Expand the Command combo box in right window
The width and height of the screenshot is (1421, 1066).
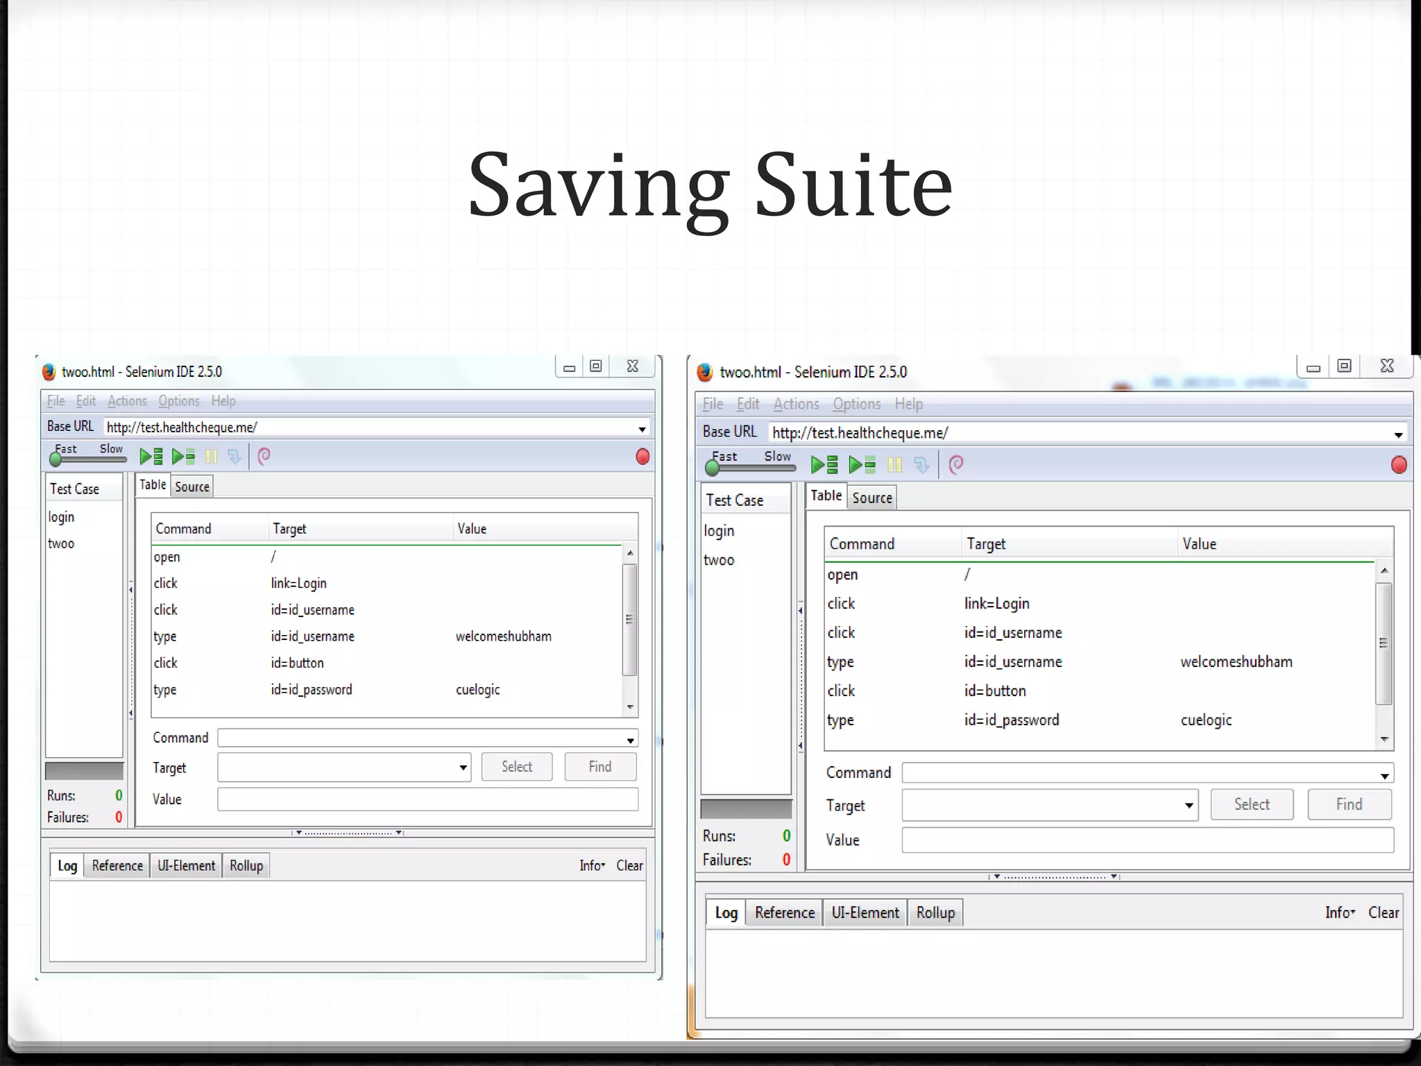coord(1384,775)
